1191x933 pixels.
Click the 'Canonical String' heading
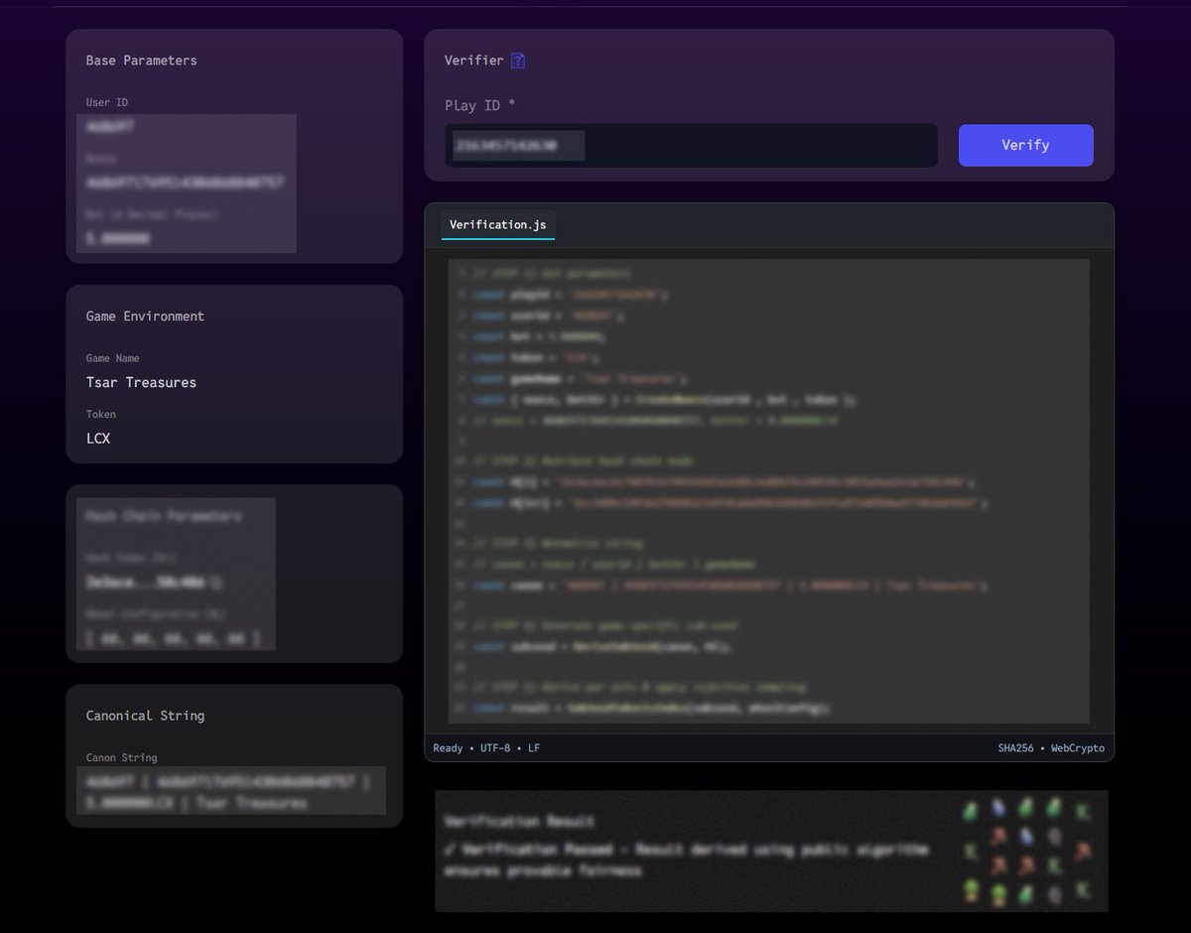click(x=145, y=716)
